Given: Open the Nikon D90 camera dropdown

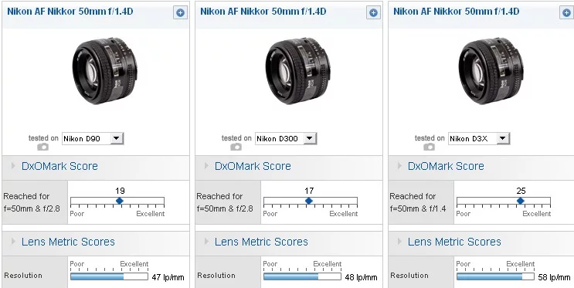Looking at the screenshot, I should point(93,138).
